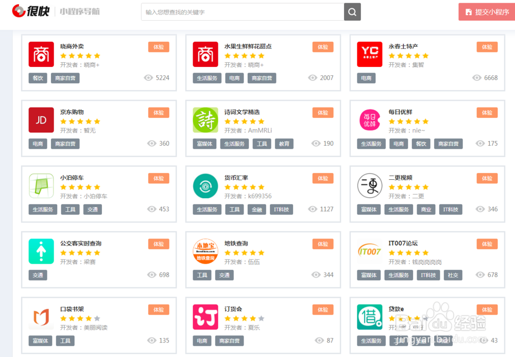Image resolution: width=515 pixels, height=357 pixels.
Task: Open the 订货会 pink icon
Action: 205,317
